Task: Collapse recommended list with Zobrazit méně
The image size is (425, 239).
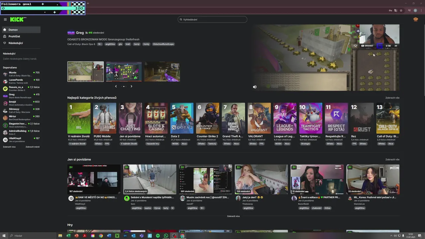Action: coord(33,147)
